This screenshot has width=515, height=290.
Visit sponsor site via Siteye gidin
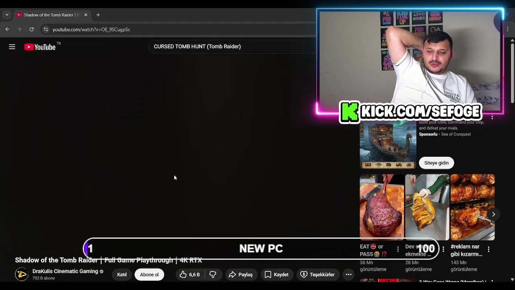[x=437, y=163]
